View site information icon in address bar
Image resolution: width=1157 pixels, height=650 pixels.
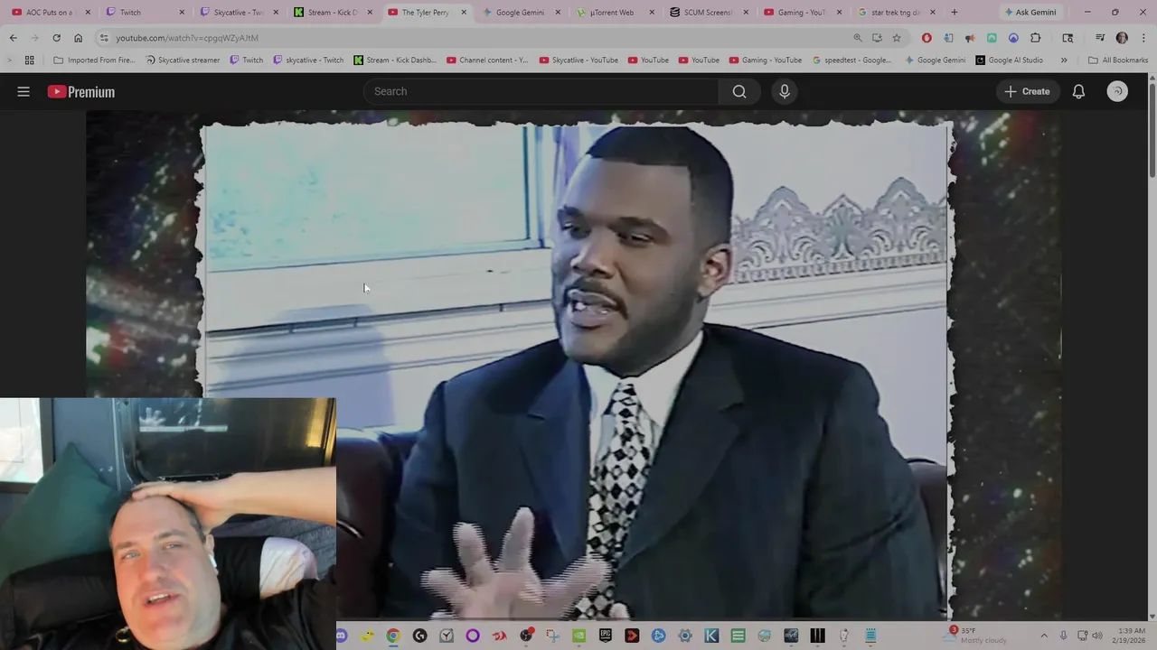click(x=104, y=38)
